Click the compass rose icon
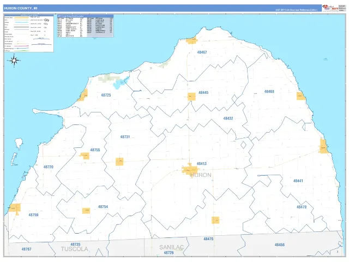 coord(14,61)
